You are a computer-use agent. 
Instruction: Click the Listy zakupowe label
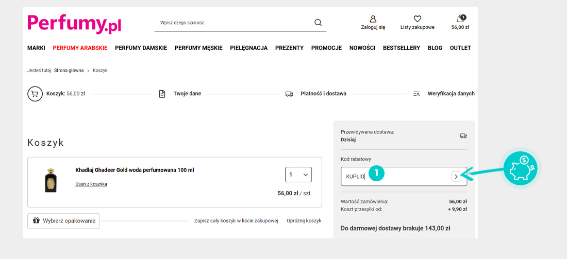point(418,27)
